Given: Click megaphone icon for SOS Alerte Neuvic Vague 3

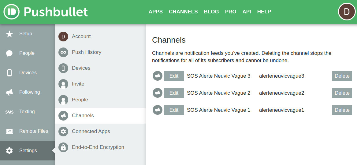Looking at the screenshot, I should tap(158, 76).
